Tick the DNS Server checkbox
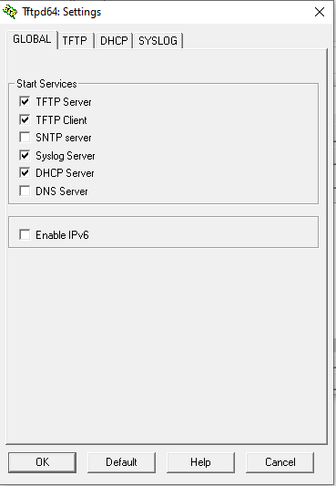The height and width of the screenshot is (486, 336). [x=25, y=191]
